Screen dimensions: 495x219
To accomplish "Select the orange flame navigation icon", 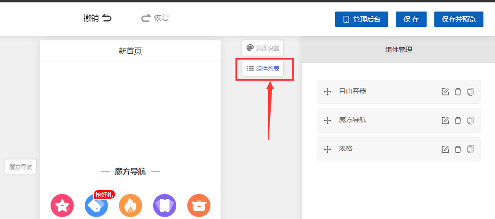I will 130,206.
